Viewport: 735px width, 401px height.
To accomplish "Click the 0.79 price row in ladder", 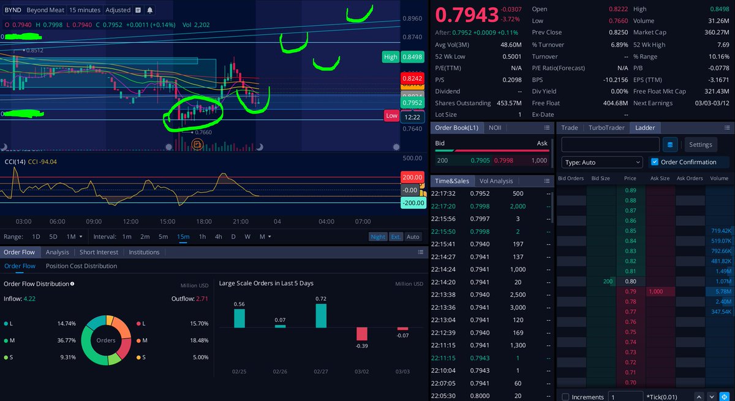I will point(631,291).
